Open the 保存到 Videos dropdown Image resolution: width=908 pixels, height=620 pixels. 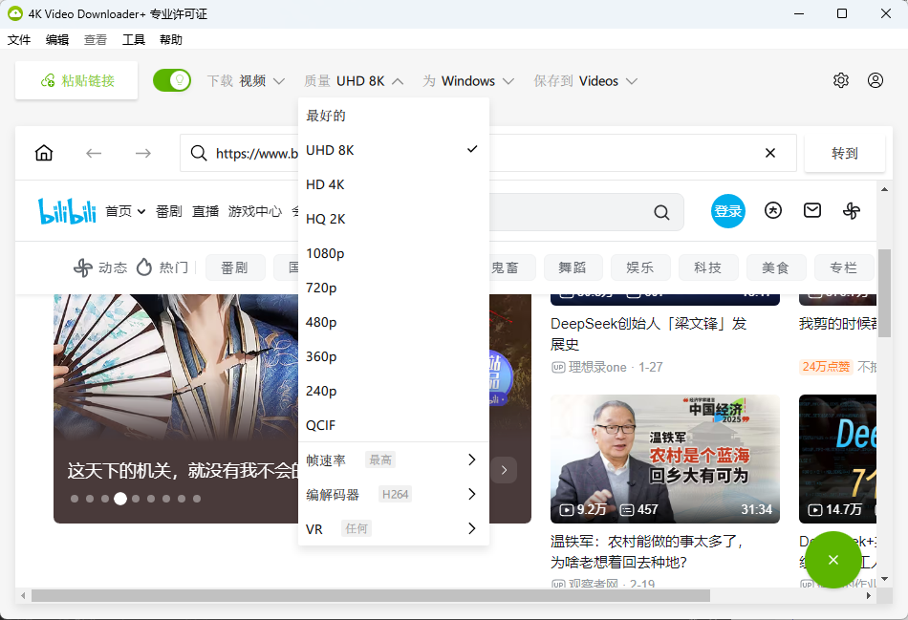coord(585,81)
